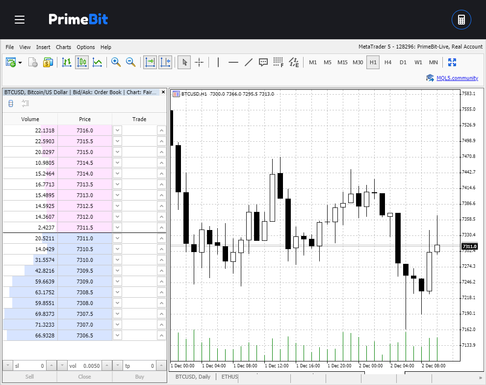Open trade down-arrow at price 7306.5
The image size is (486, 385).
pos(117,335)
